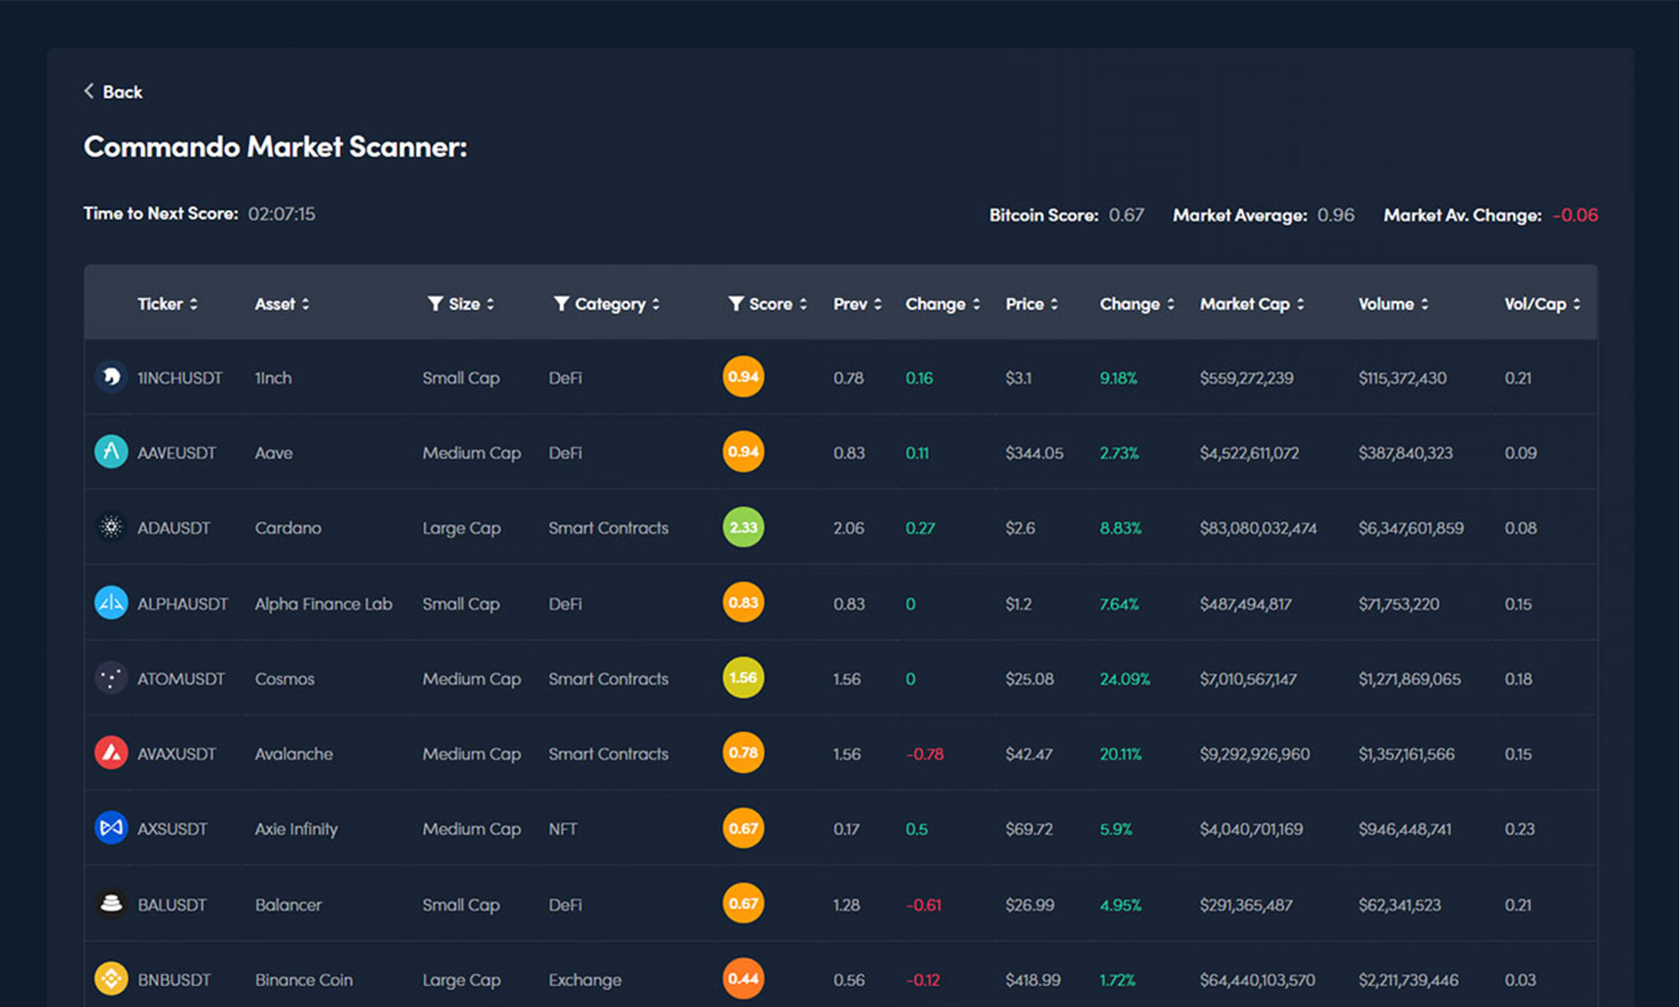
Task: Click the Aave coin logo icon
Action: coord(111,452)
